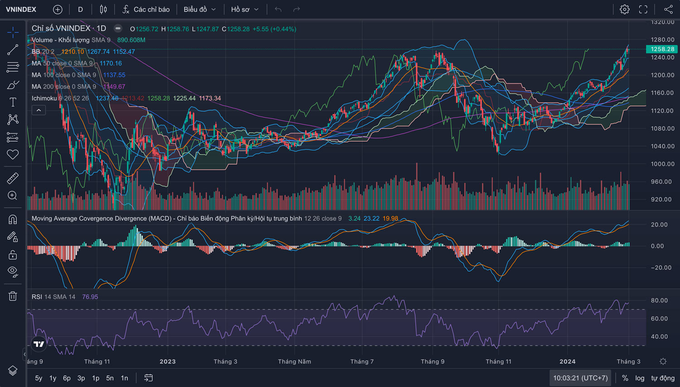Select the trend line drawing tool

pos(13,49)
